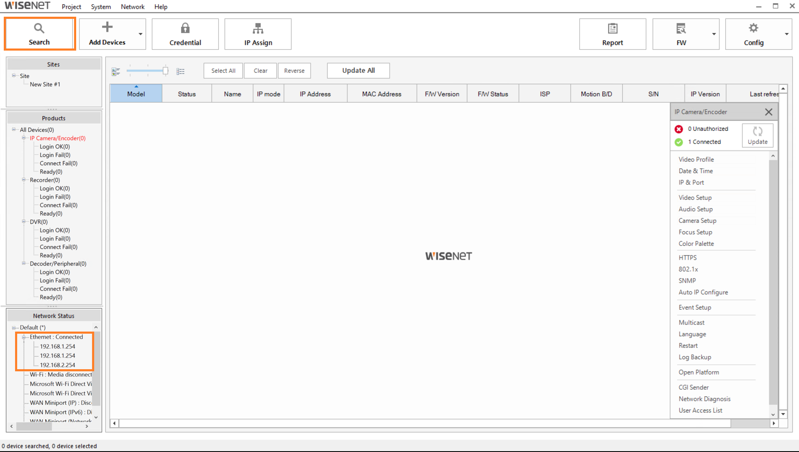Open HTTPS settings option
Viewport: 799px width, 452px height.
pos(688,258)
